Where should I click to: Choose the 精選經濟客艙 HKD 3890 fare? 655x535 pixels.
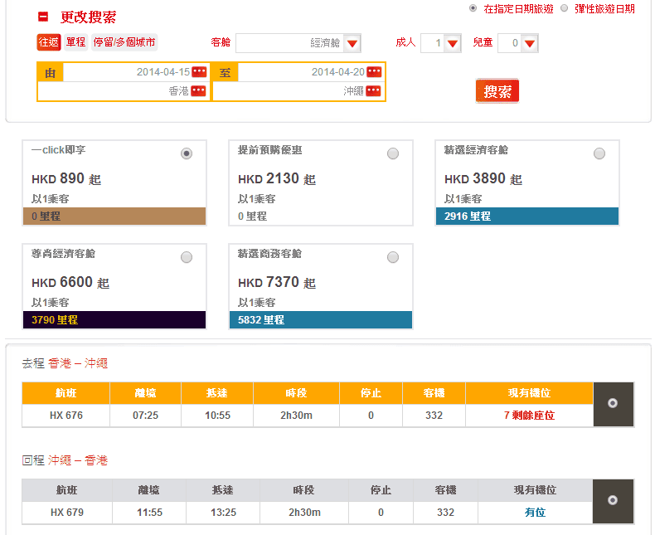point(599,153)
